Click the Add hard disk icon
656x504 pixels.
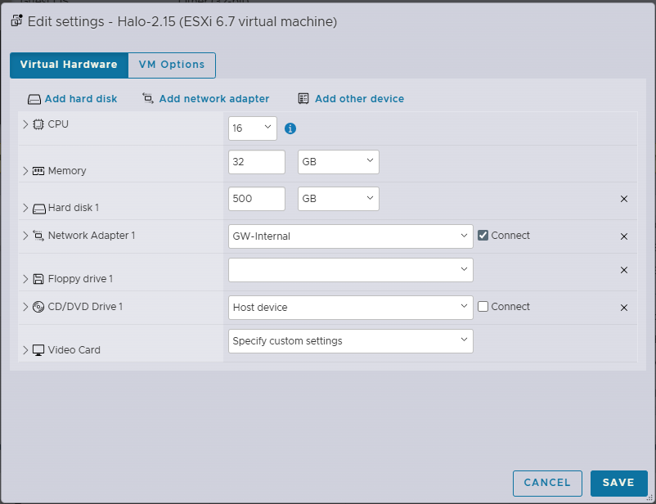click(34, 99)
